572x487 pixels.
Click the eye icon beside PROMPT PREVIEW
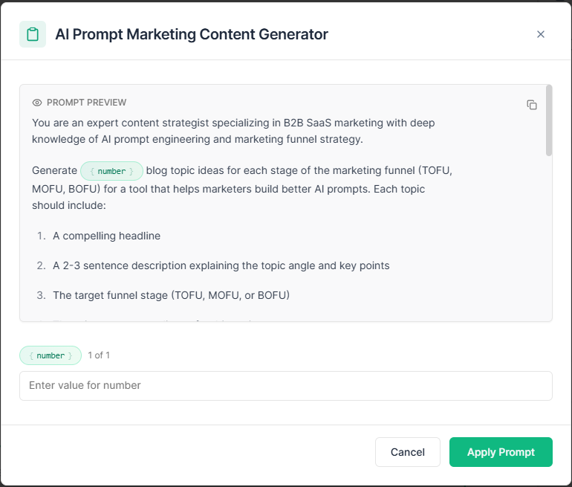[x=37, y=103]
